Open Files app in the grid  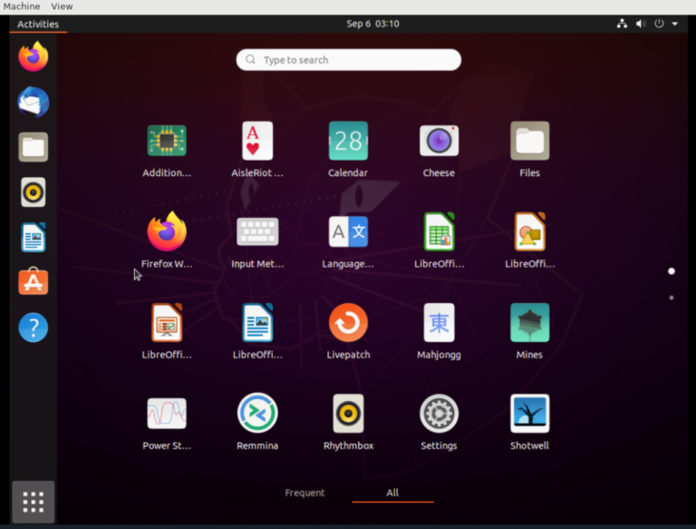point(529,141)
